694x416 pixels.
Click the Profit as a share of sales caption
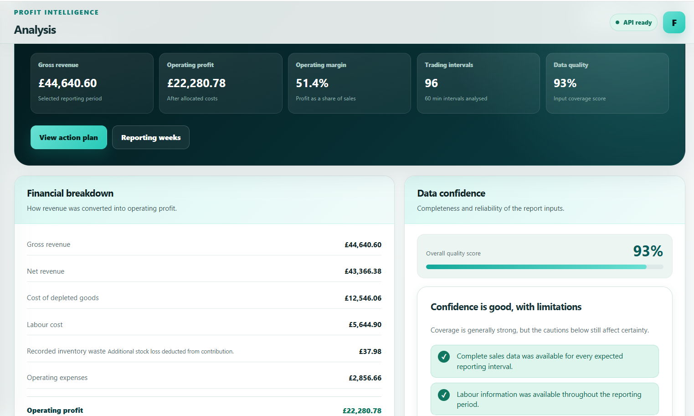click(x=326, y=99)
